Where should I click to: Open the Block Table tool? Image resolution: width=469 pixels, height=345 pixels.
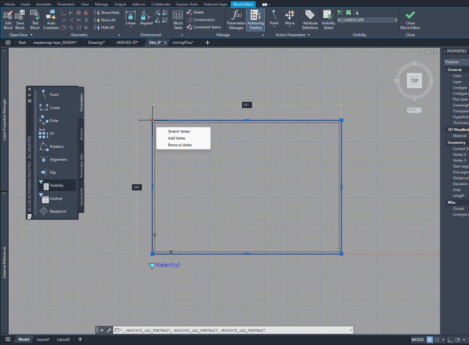point(178,19)
